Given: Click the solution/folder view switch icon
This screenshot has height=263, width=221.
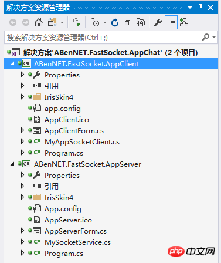Looking at the screenshot, I should (x=52, y=22).
